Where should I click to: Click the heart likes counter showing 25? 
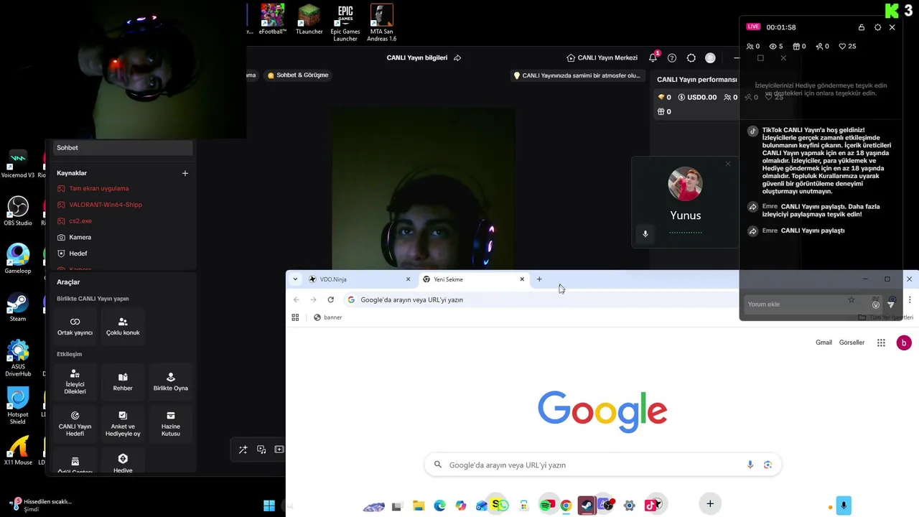tap(847, 46)
